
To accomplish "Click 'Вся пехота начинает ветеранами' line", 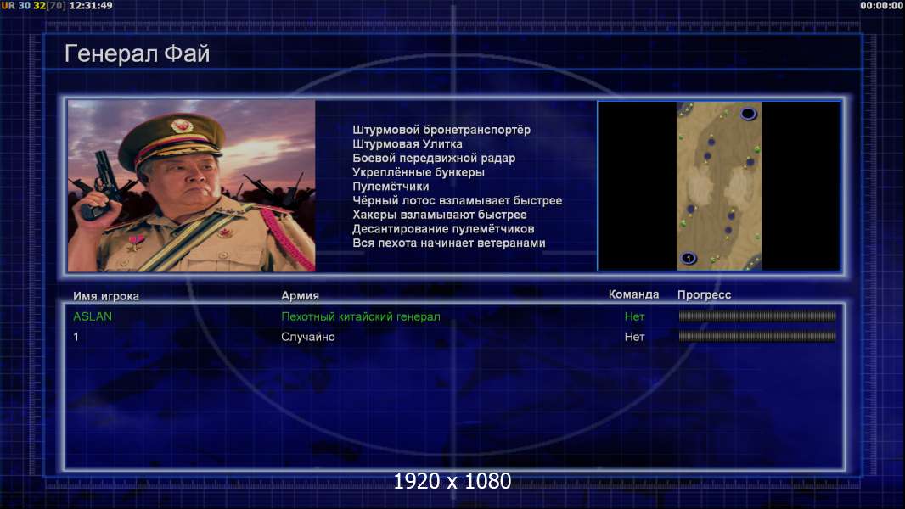I will point(449,243).
